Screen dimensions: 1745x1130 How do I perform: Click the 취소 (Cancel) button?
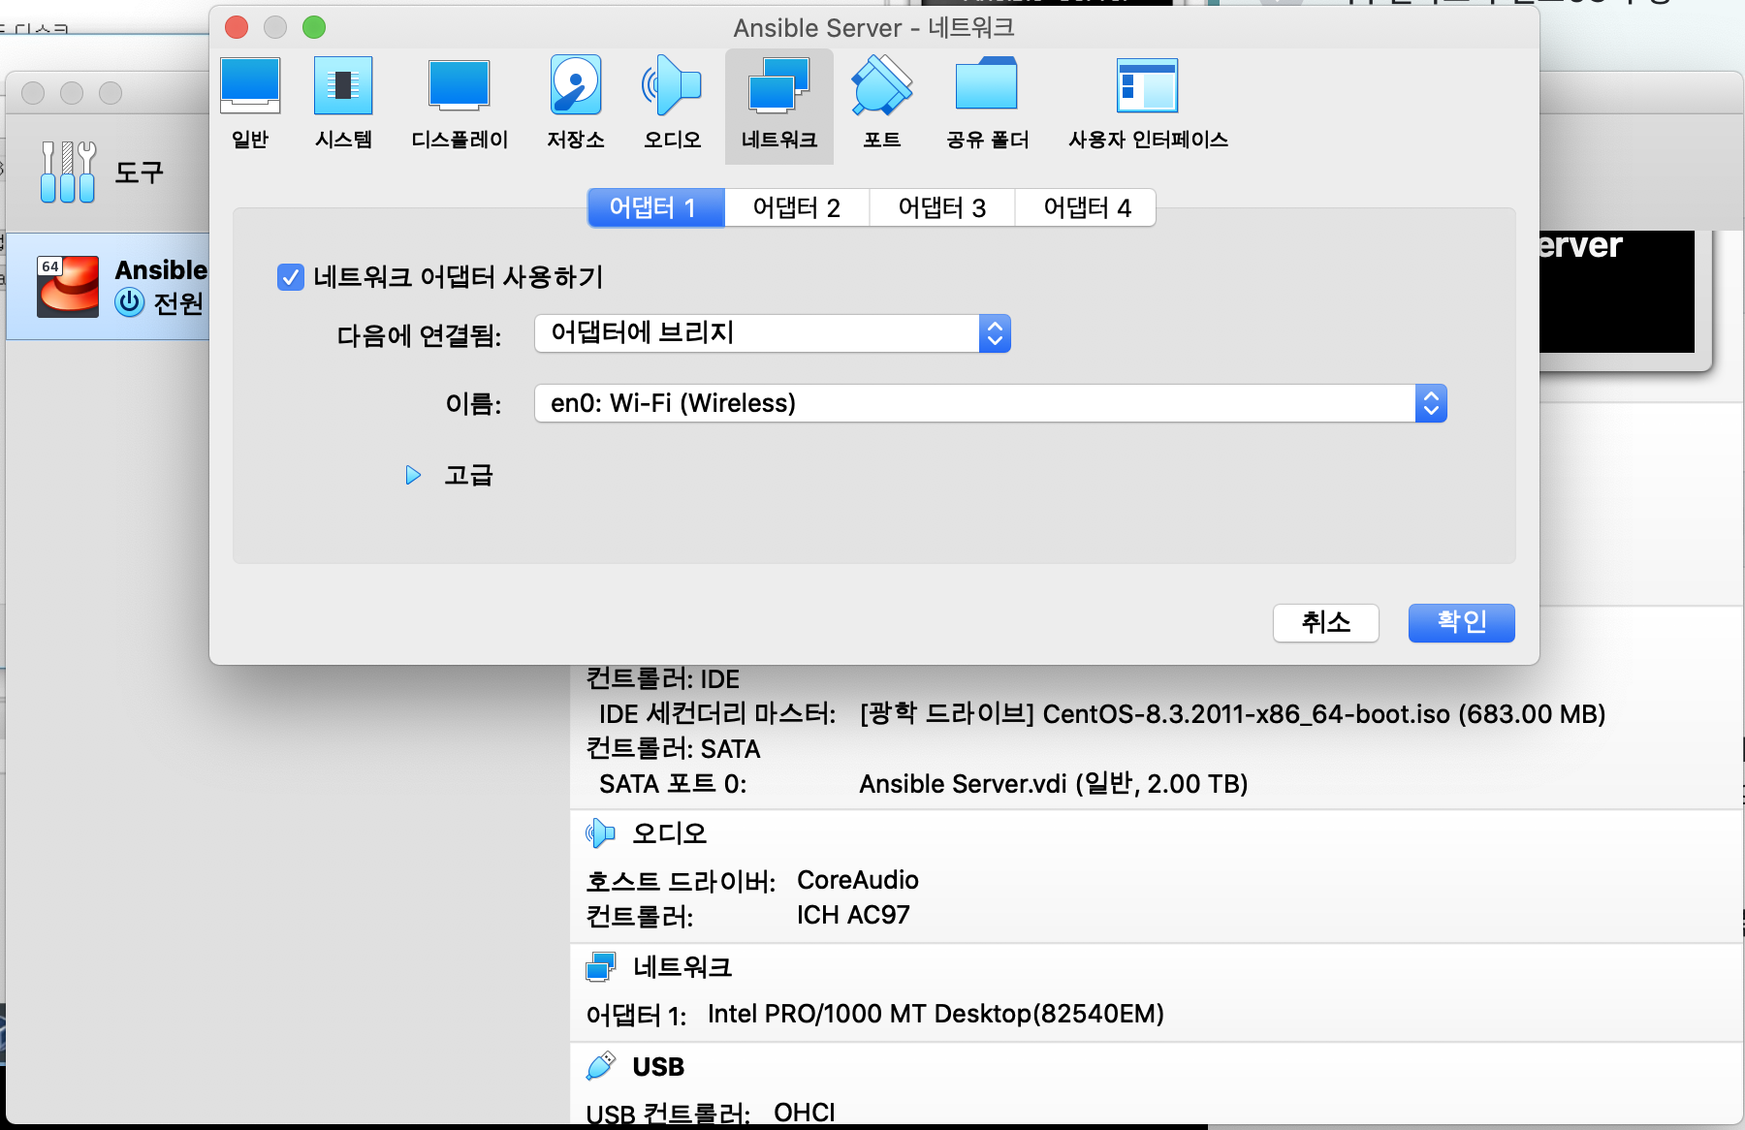[x=1326, y=622]
